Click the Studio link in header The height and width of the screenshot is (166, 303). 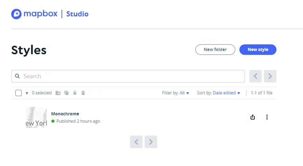pyautogui.click(x=77, y=14)
